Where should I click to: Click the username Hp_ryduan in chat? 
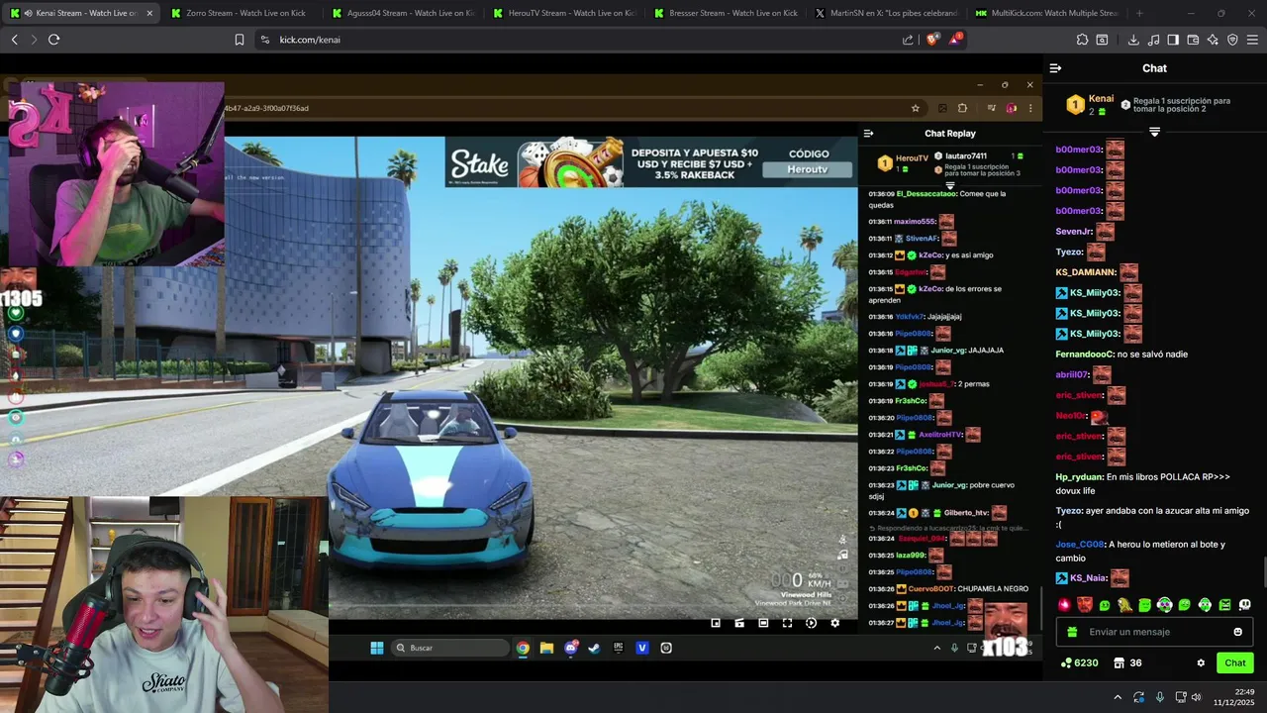click(x=1079, y=476)
